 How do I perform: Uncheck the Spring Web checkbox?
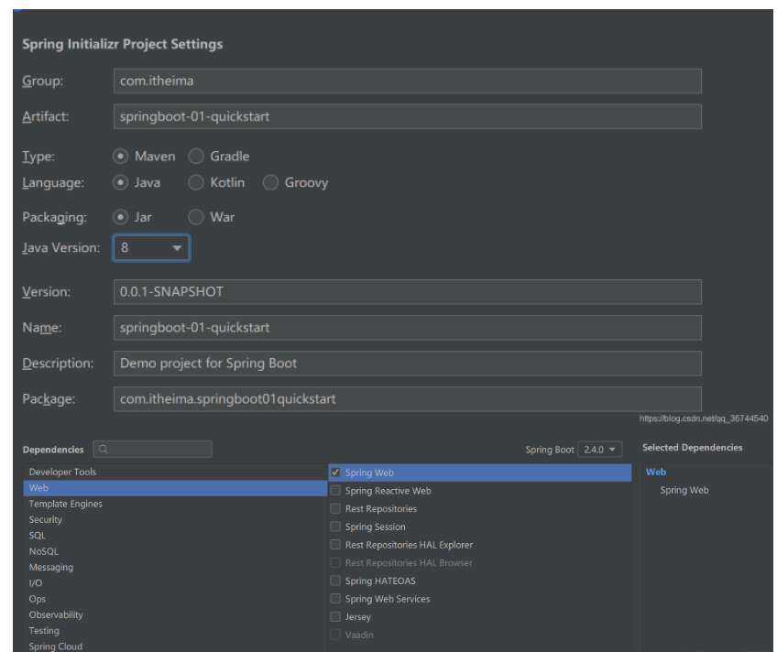click(335, 473)
